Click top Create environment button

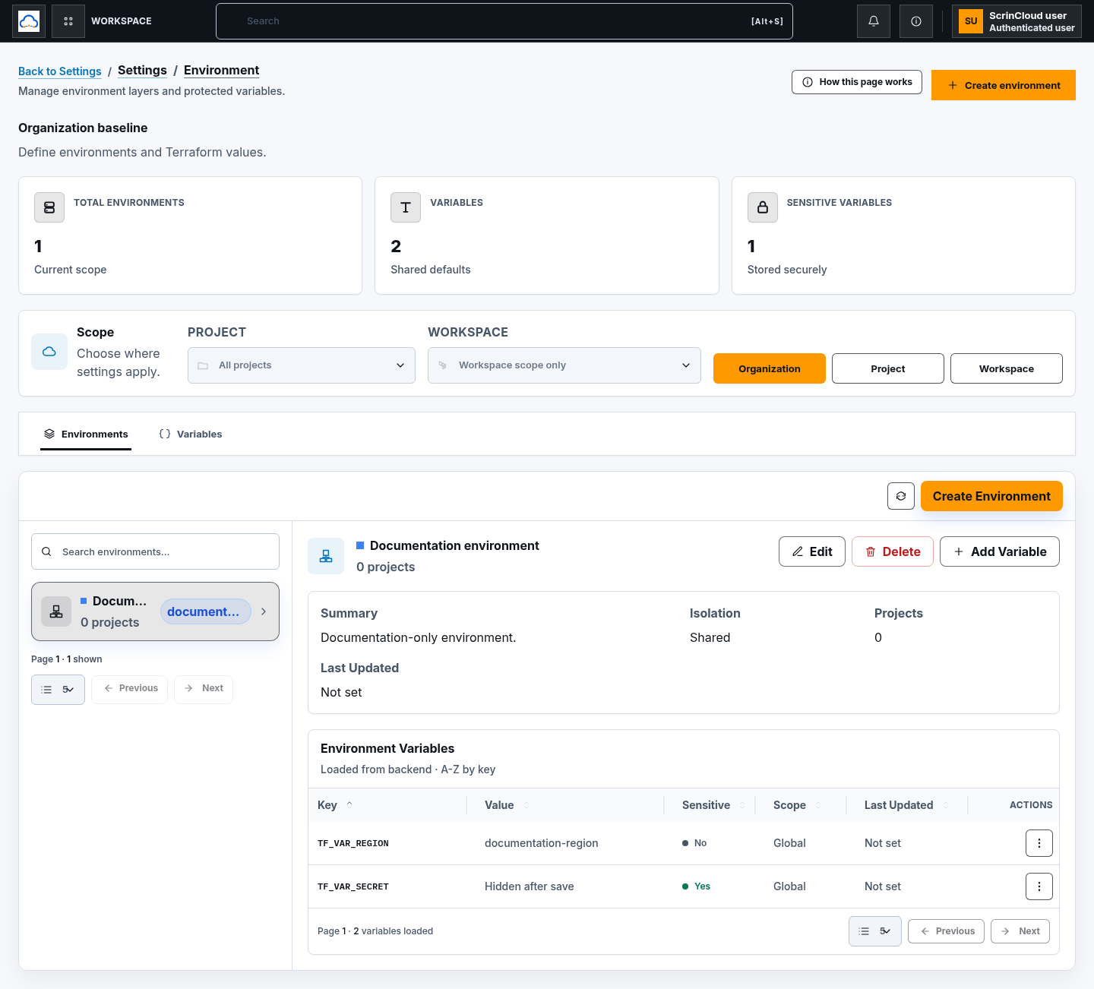coord(1004,85)
